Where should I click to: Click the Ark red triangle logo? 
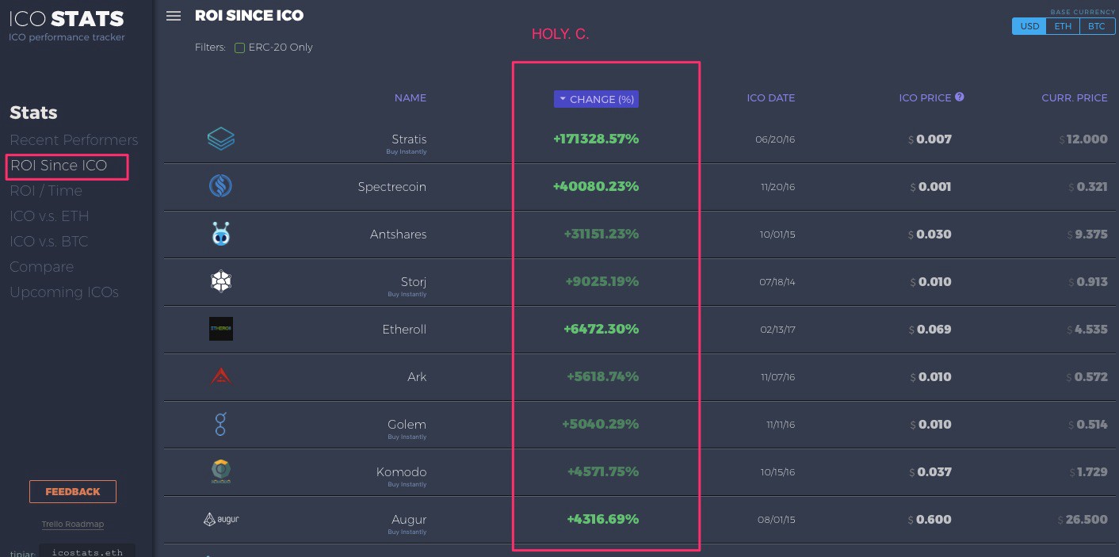click(x=220, y=376)
